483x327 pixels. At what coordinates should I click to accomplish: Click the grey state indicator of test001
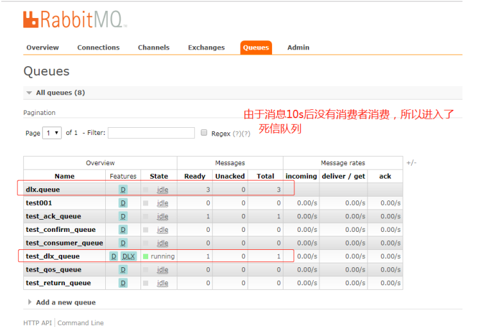coord(146,203)
